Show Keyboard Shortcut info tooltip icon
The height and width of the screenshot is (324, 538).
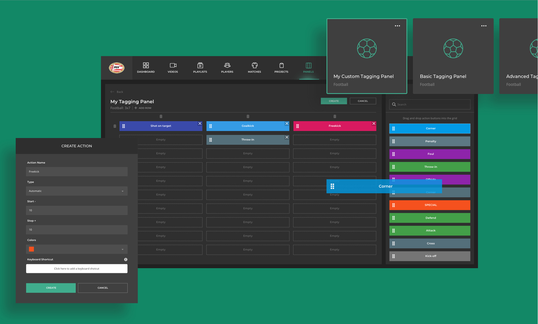126,259
